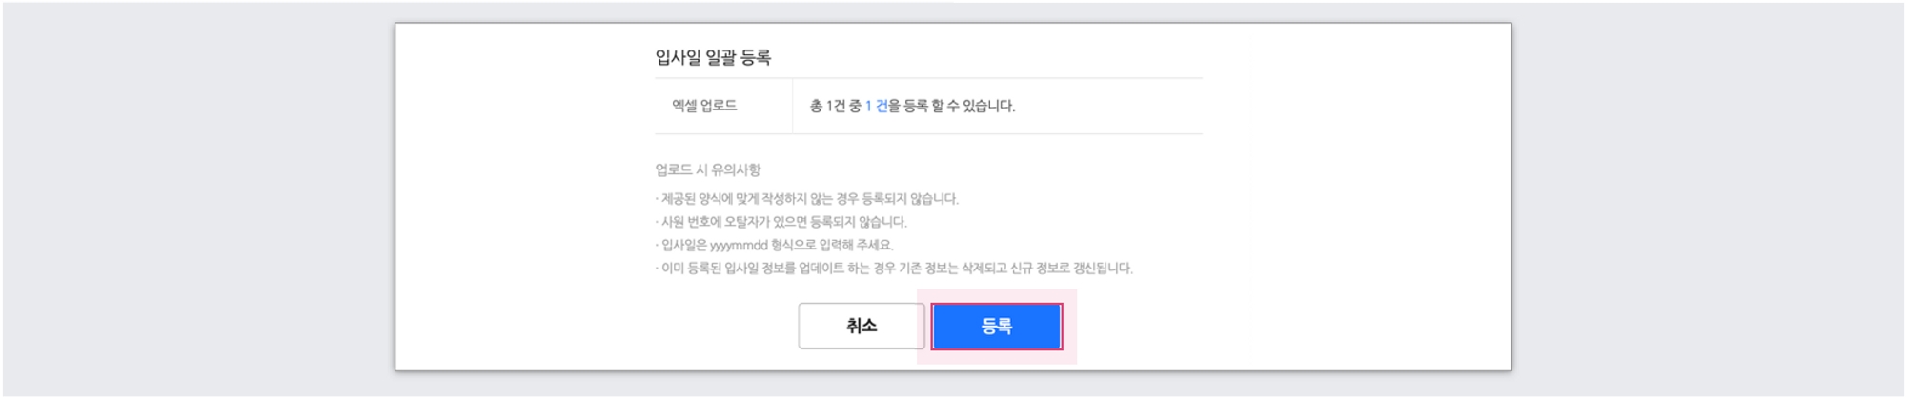The height and width of the screenshot is (398, 1906).
Task: Click the note about 입사일 yyyymmdd format
Action: point(774,245)
